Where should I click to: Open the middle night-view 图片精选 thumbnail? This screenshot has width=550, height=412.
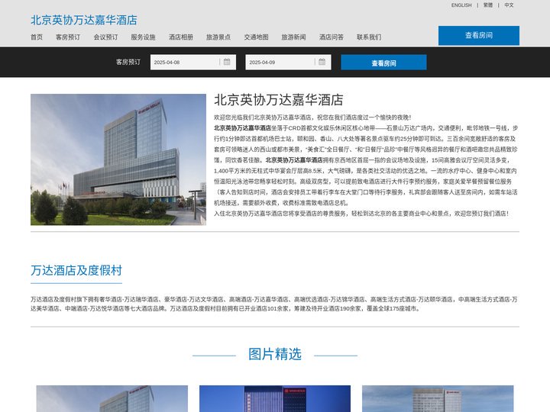[x=275, y=399]
